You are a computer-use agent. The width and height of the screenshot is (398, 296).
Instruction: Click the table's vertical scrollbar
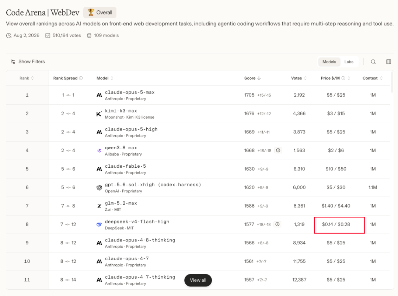point(392,82)
